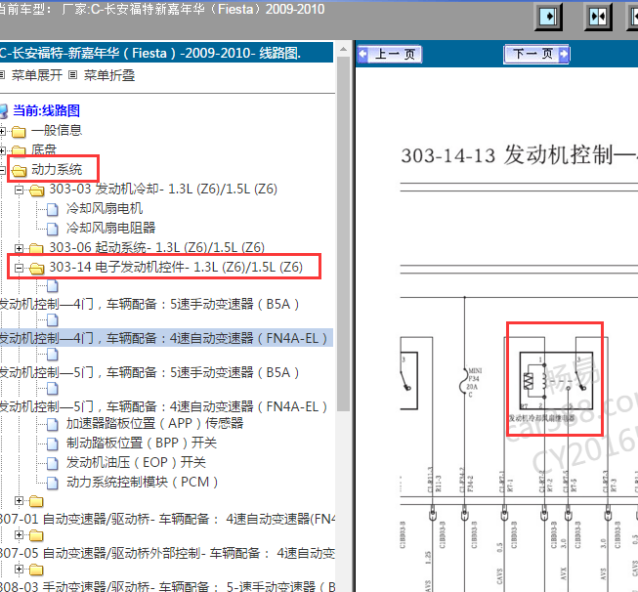Click the 303-14 电子发动机控件 folder icon

point(36,268)
